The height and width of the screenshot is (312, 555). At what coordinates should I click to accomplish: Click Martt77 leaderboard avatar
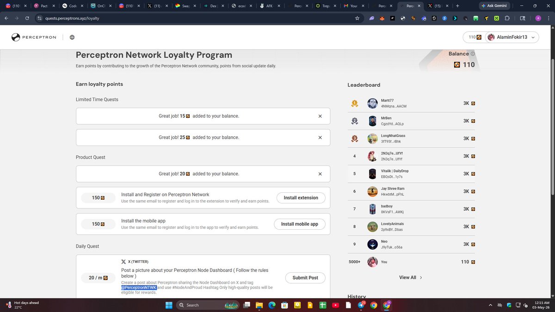pyautogui.click(x=372, y=104)
